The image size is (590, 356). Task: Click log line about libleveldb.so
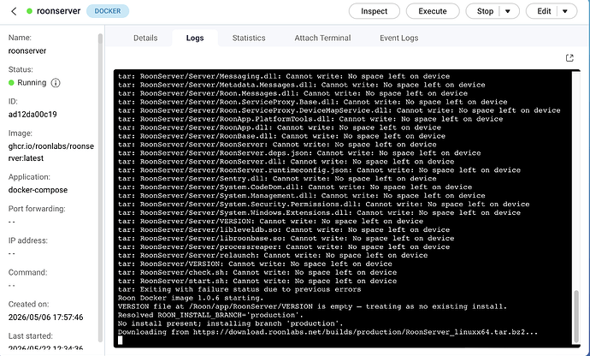point(284,230)
